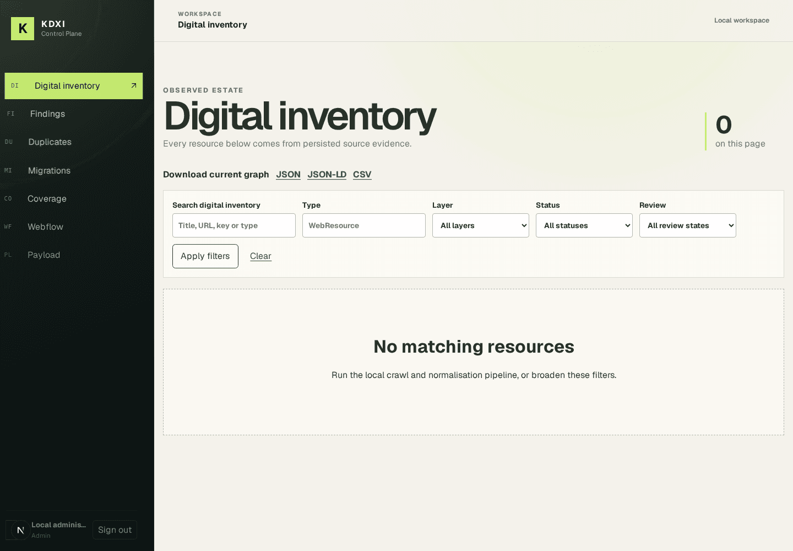Click the Download current graph label
Screen dimensions: 793x551
(216, 175)
